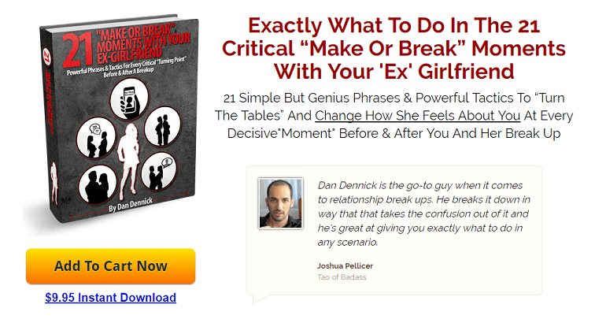Open the $9.95 Instant Download link
Screen dimensions: 595x323
[x=110, y=297]
